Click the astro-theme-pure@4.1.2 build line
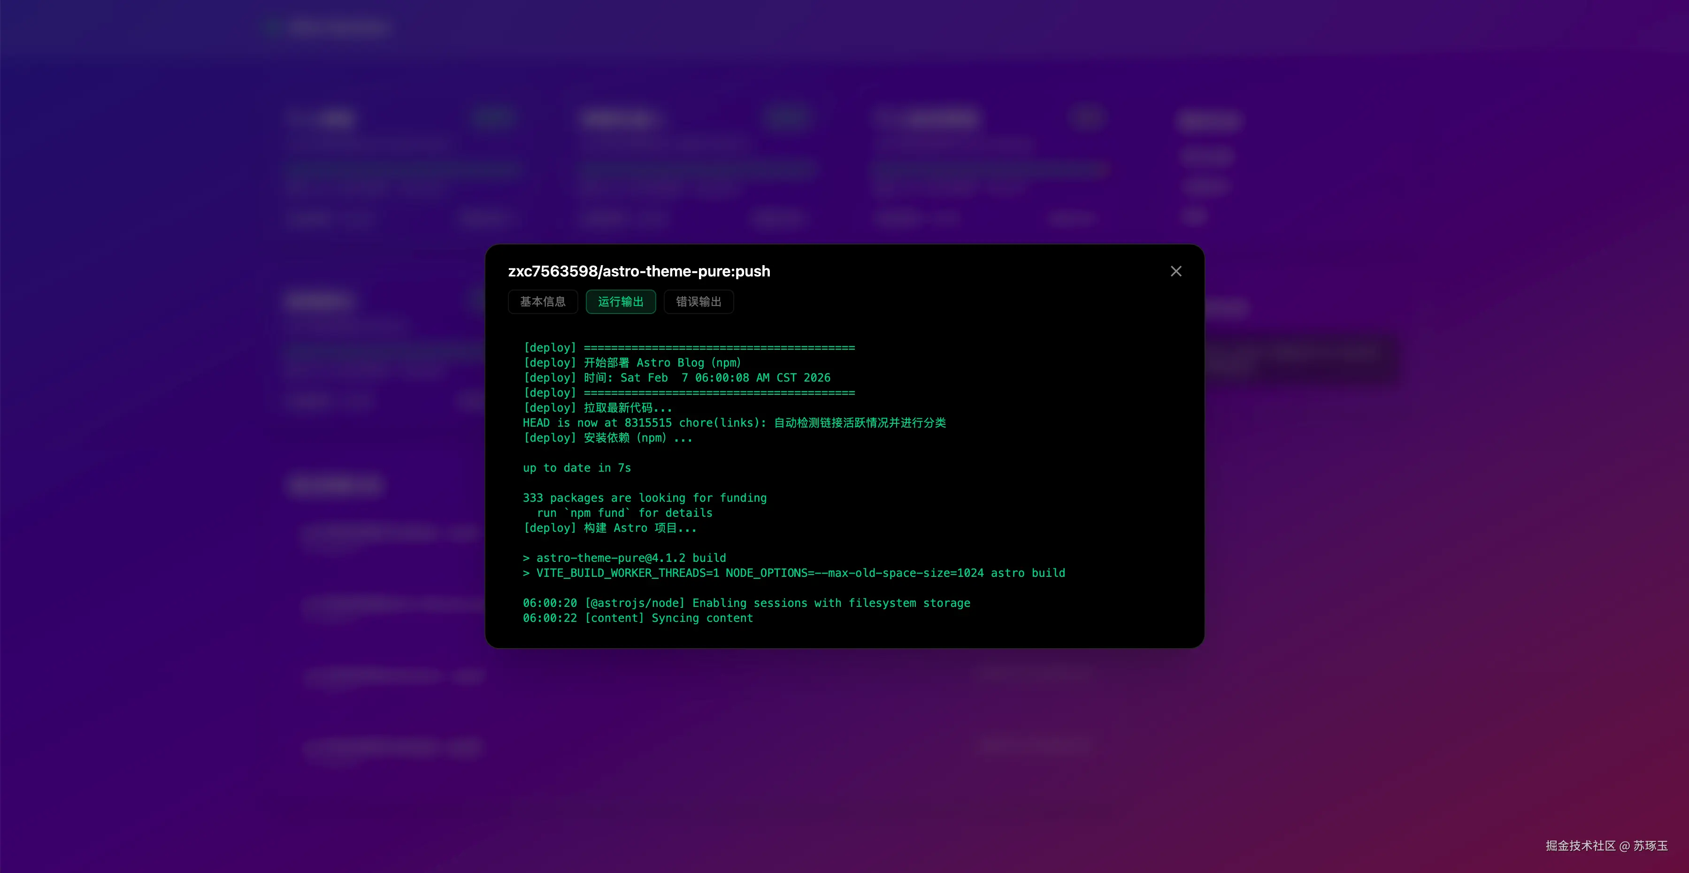1689x873 pixels. pos(624,558)
